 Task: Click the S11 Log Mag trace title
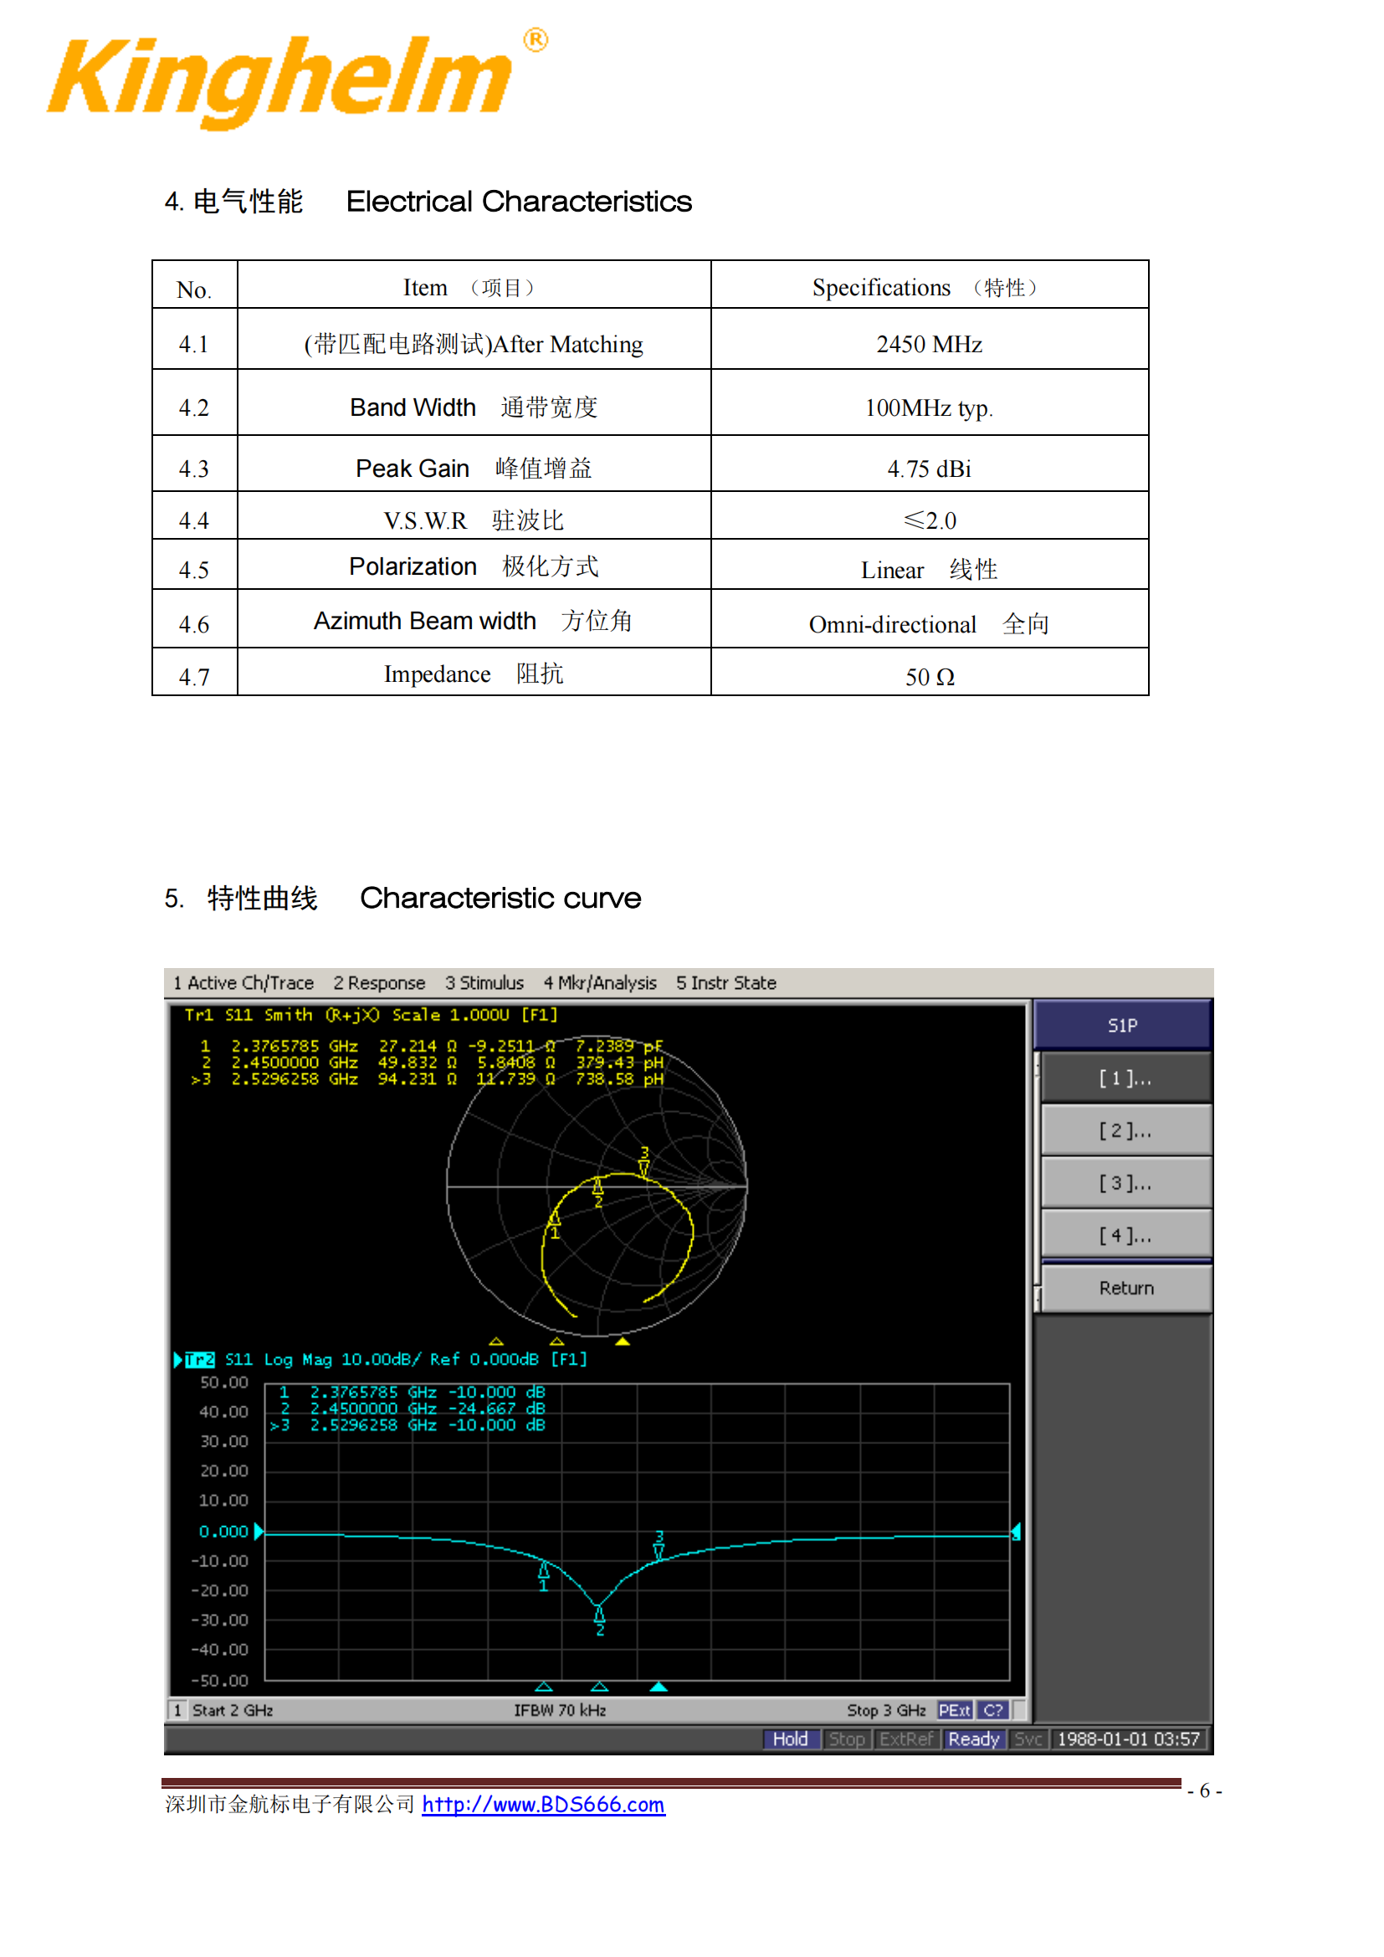pyautogui.click(x=406, y=1360)
